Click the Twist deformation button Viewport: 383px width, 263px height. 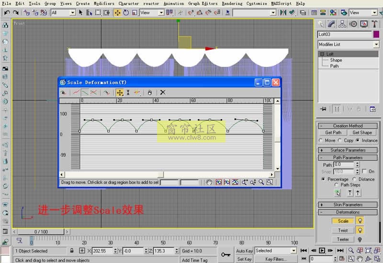(343, 230)
